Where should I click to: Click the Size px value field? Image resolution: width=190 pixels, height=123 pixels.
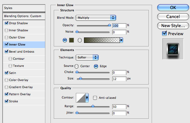119,79
